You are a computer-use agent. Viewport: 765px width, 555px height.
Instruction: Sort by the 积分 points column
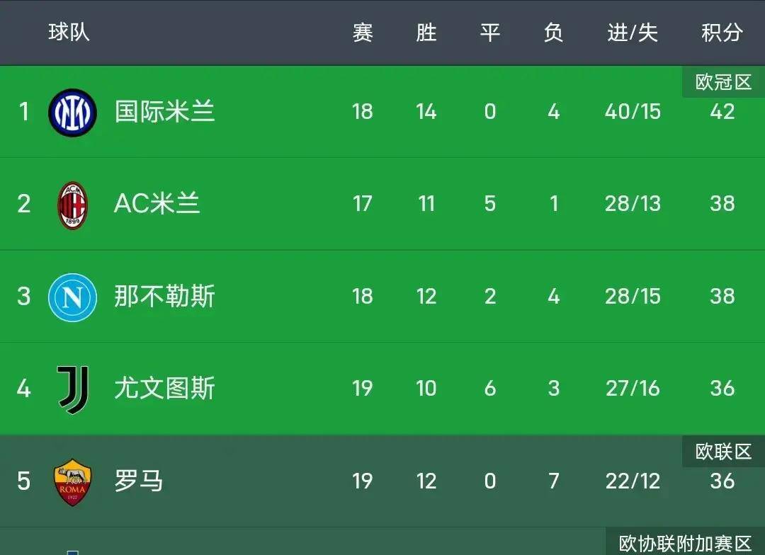point(721,32)
